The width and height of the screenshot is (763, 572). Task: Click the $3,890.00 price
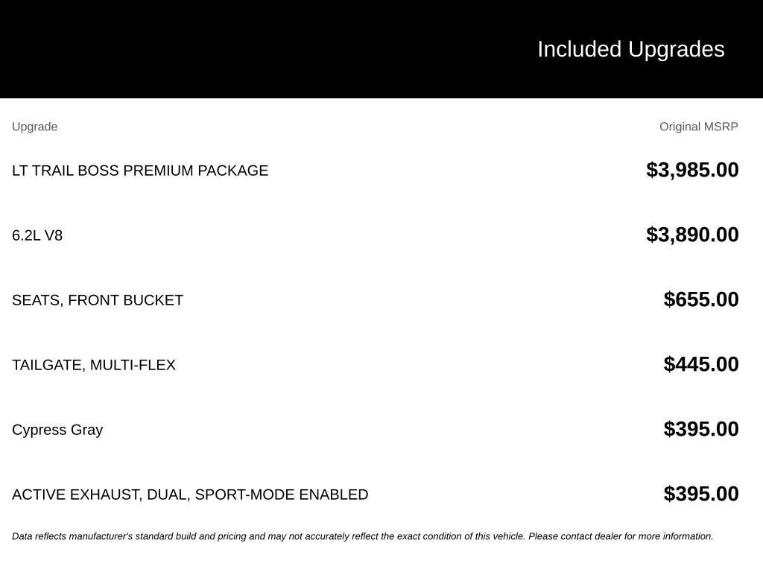click(x=692, y=235)
